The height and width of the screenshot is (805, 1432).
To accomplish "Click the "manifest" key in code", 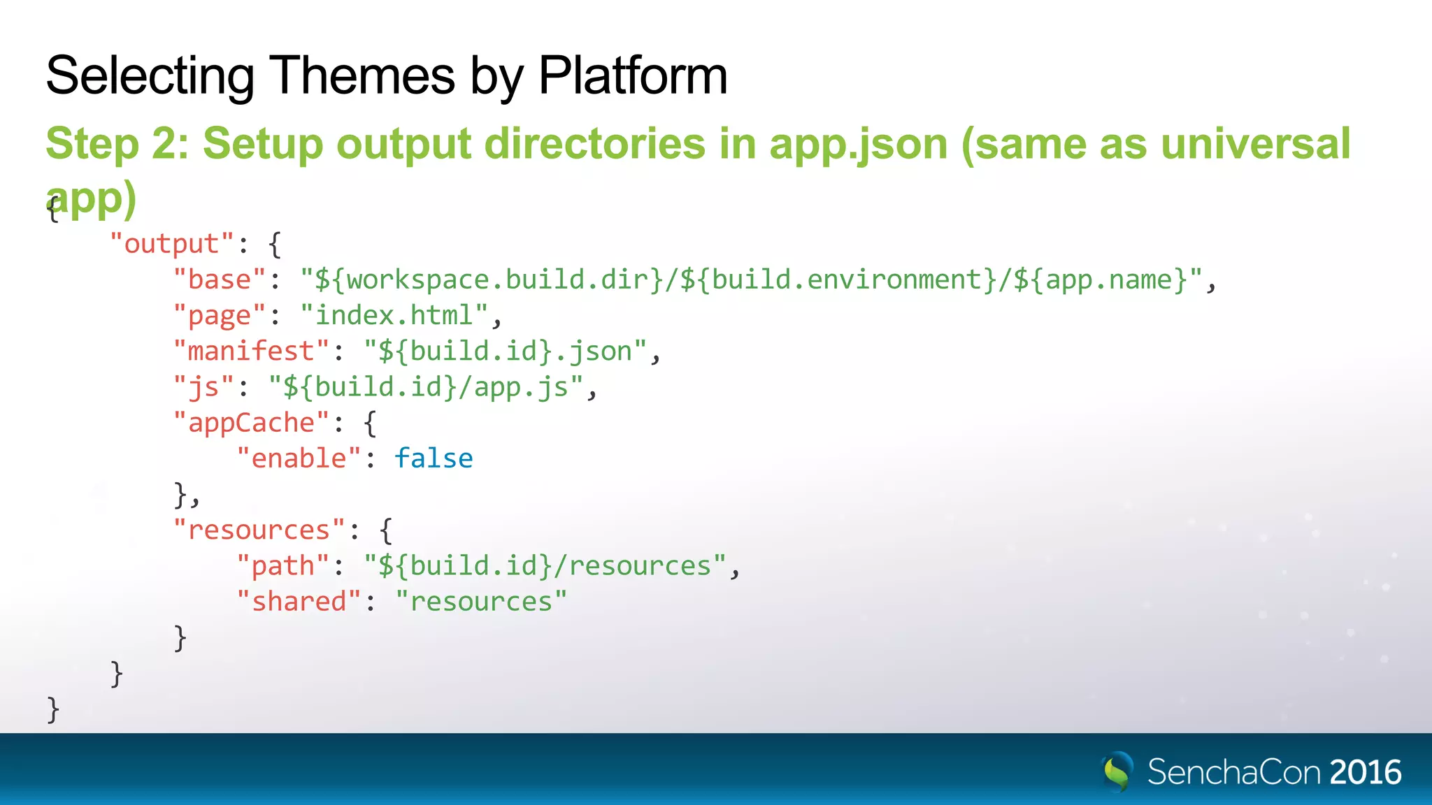I will (x=251, y=351).
